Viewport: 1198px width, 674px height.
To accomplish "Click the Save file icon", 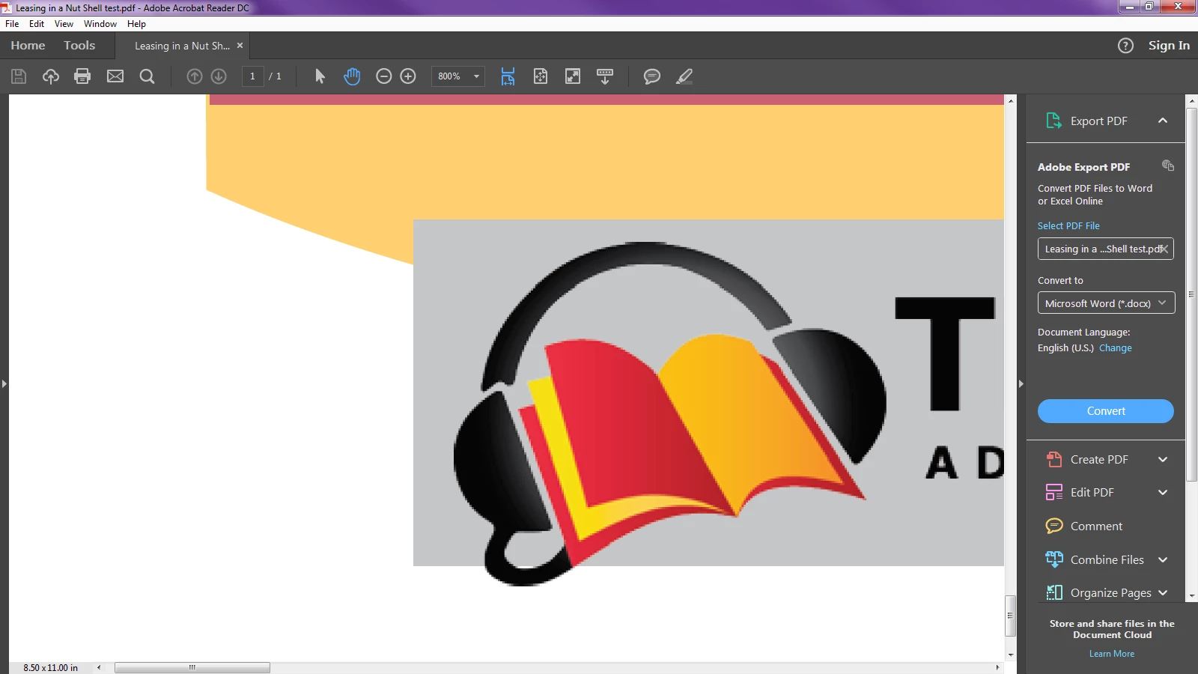I will coord(19,76).
